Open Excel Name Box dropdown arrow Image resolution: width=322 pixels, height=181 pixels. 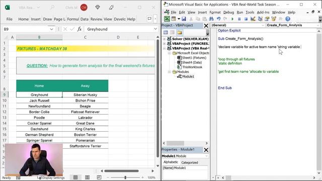pyautogui.click(x=51, y=29)
